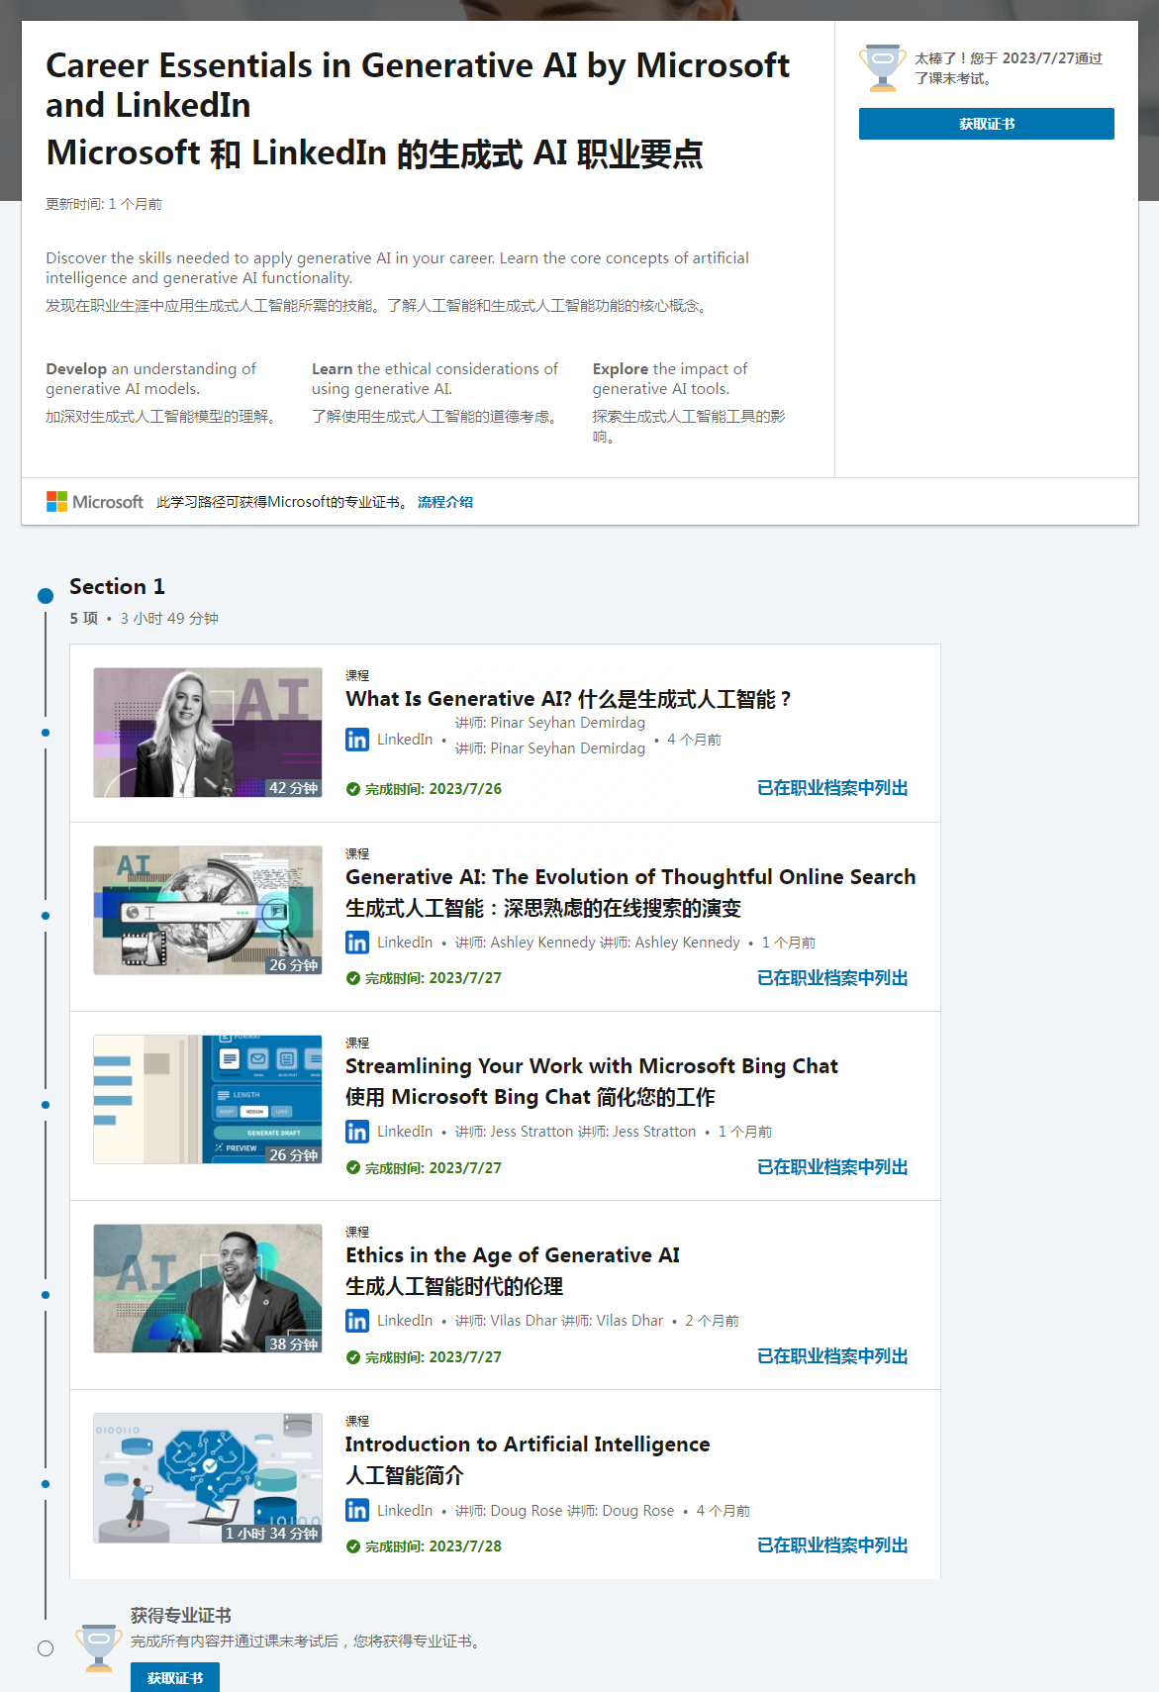1159x1692 pixels.
Task: Click the top blue 获取证书 button
Action: coord(986,124)
